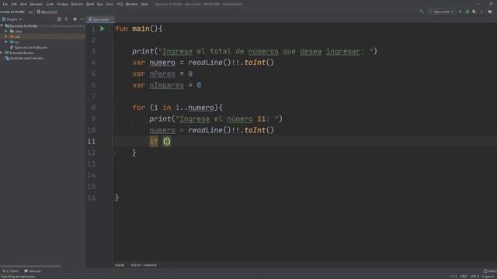Run main using the green gutter arrow
The height and width of the screenshot is (279, 497).
[102, 29]
